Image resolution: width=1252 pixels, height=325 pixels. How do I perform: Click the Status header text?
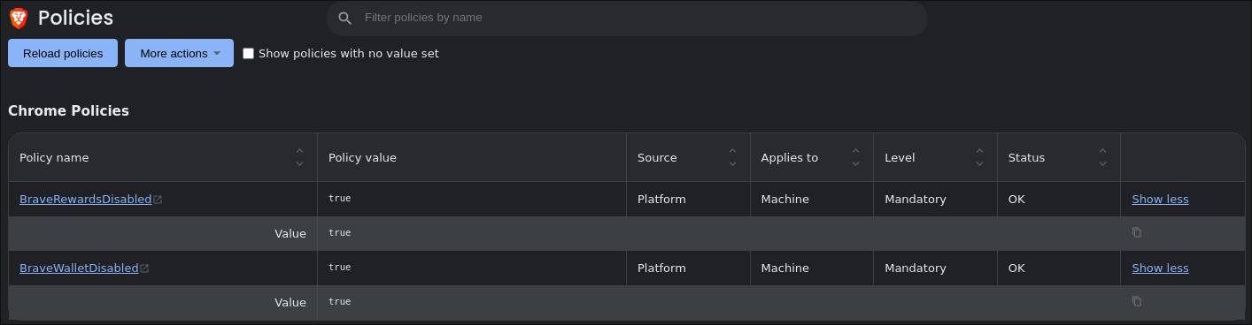click(1026, 158)
